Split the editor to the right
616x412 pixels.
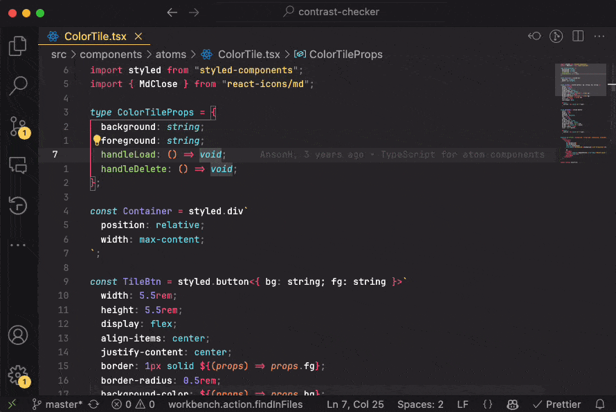click(x=578, y=36)
